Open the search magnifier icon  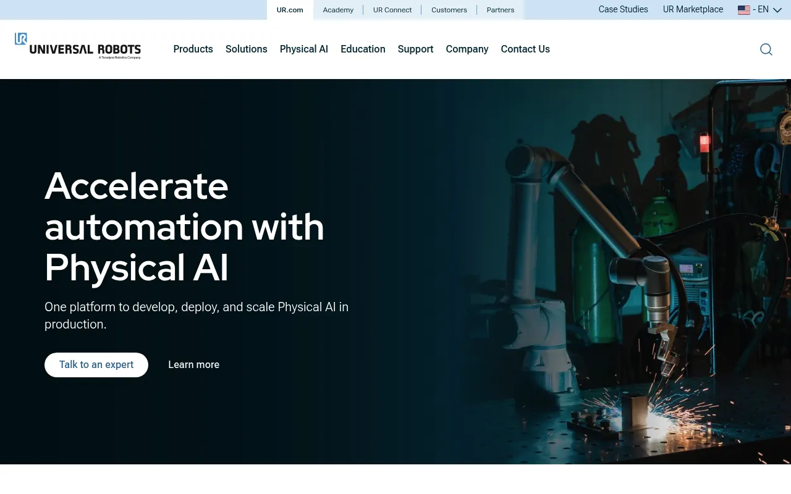tap(766, 49)
